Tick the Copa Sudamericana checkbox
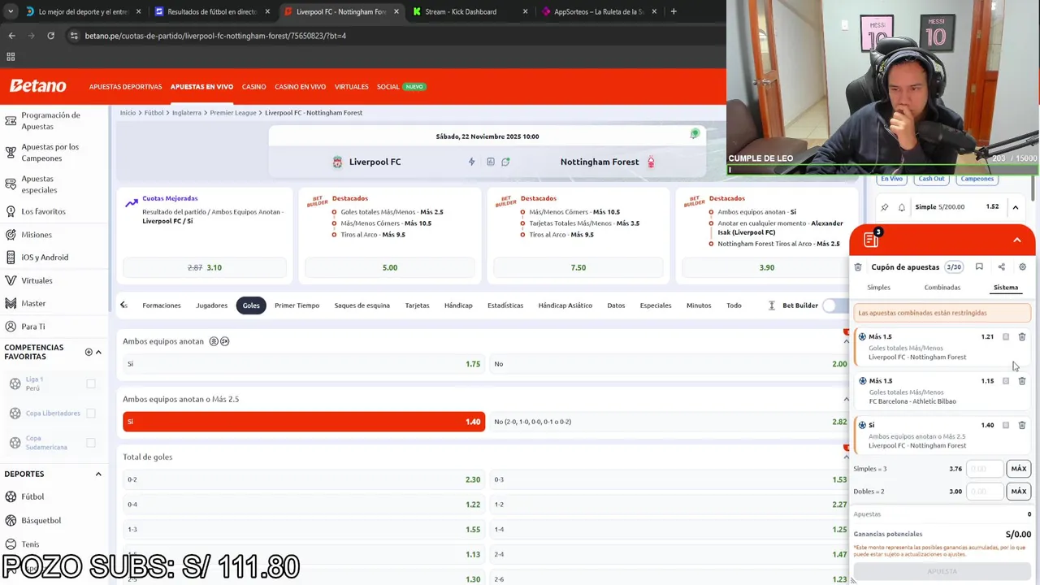This screenshot has height=585, width=1040. (x=91, y=443)
